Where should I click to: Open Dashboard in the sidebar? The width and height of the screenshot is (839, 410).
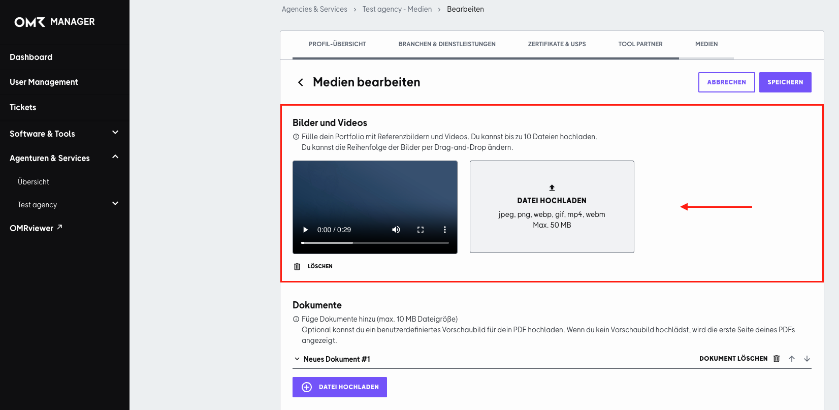coord(31,57)
